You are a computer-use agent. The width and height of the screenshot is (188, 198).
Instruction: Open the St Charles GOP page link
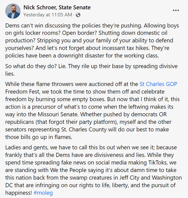point(158,84)
